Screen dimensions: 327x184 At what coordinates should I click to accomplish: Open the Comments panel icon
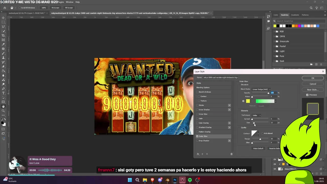[268, 21]
